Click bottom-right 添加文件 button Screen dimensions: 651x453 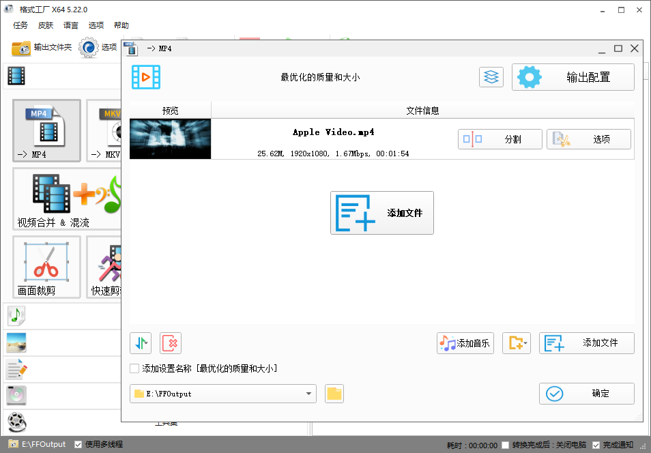587,343
